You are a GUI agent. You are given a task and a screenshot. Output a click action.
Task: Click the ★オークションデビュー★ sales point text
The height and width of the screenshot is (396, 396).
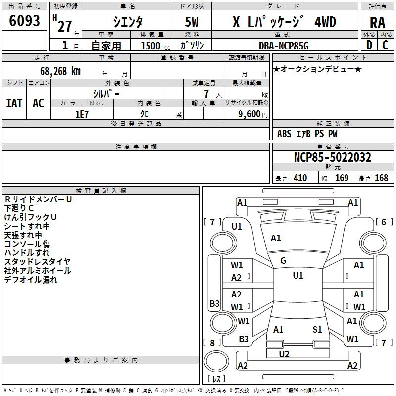coord(317,69)
